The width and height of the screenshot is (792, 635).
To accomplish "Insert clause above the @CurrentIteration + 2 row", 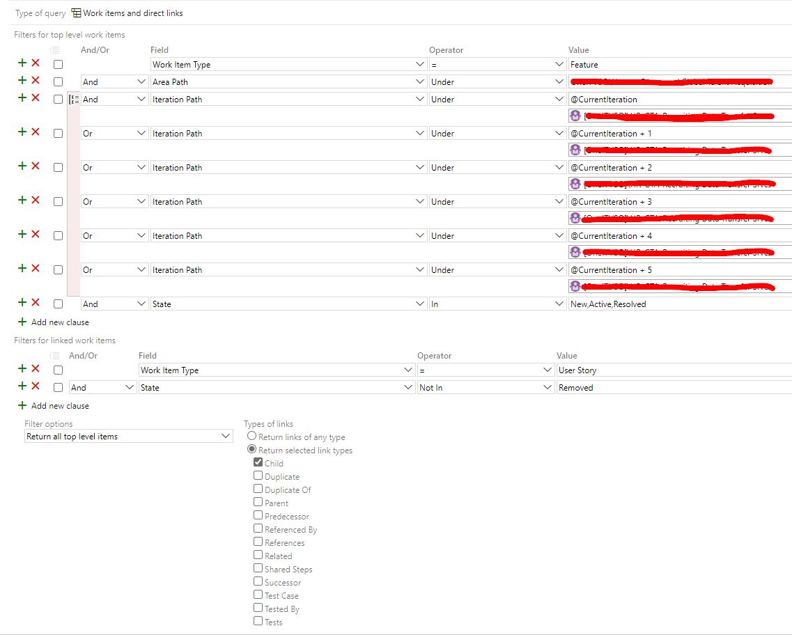I will pyautogui.click(x=22, y=166).
